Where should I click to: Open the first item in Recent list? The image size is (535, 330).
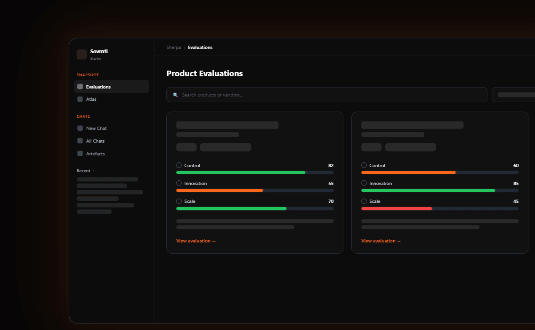tap(107, 179)
